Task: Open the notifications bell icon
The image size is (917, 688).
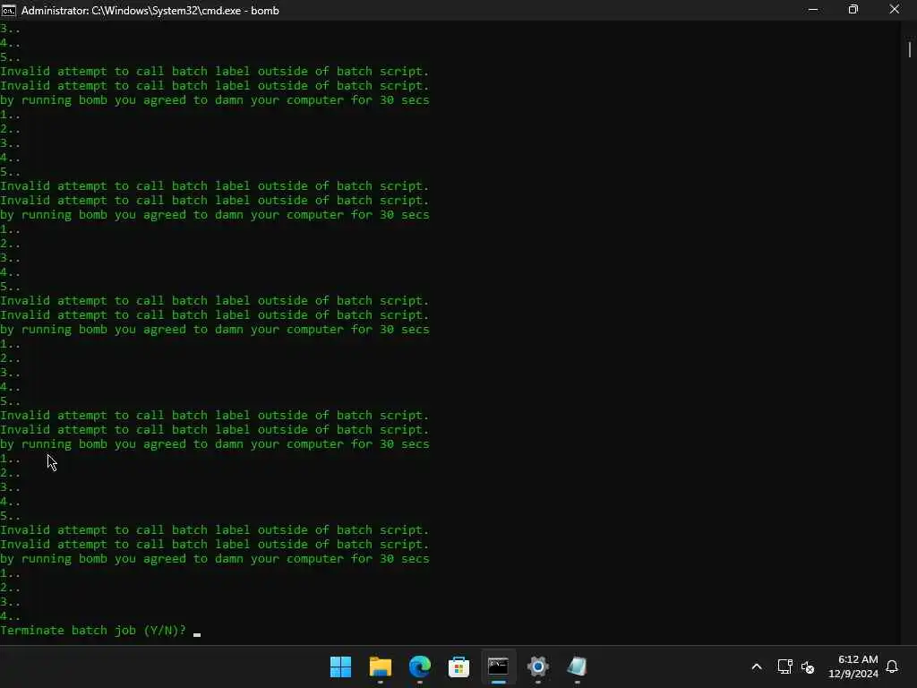Action: pyautogui.click(x=892, y=666)
